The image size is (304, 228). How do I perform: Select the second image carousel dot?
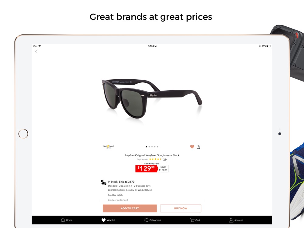tap(149, 147)
